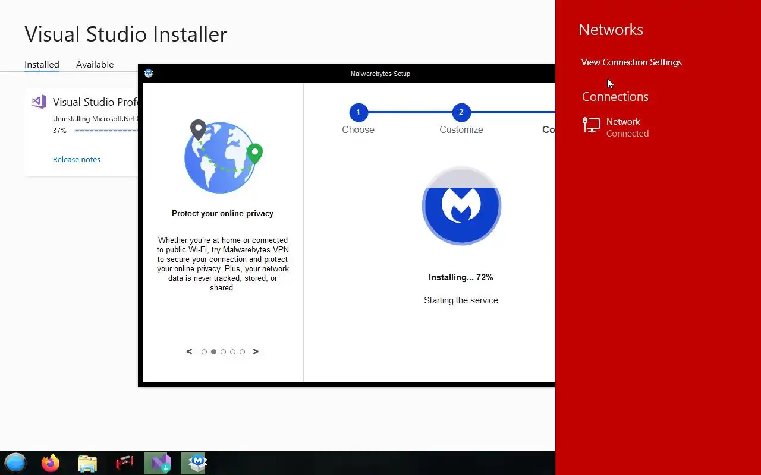Click the Visual Studio Professional product icon
The height and width of the screenshot is (475, 761).
39,102
